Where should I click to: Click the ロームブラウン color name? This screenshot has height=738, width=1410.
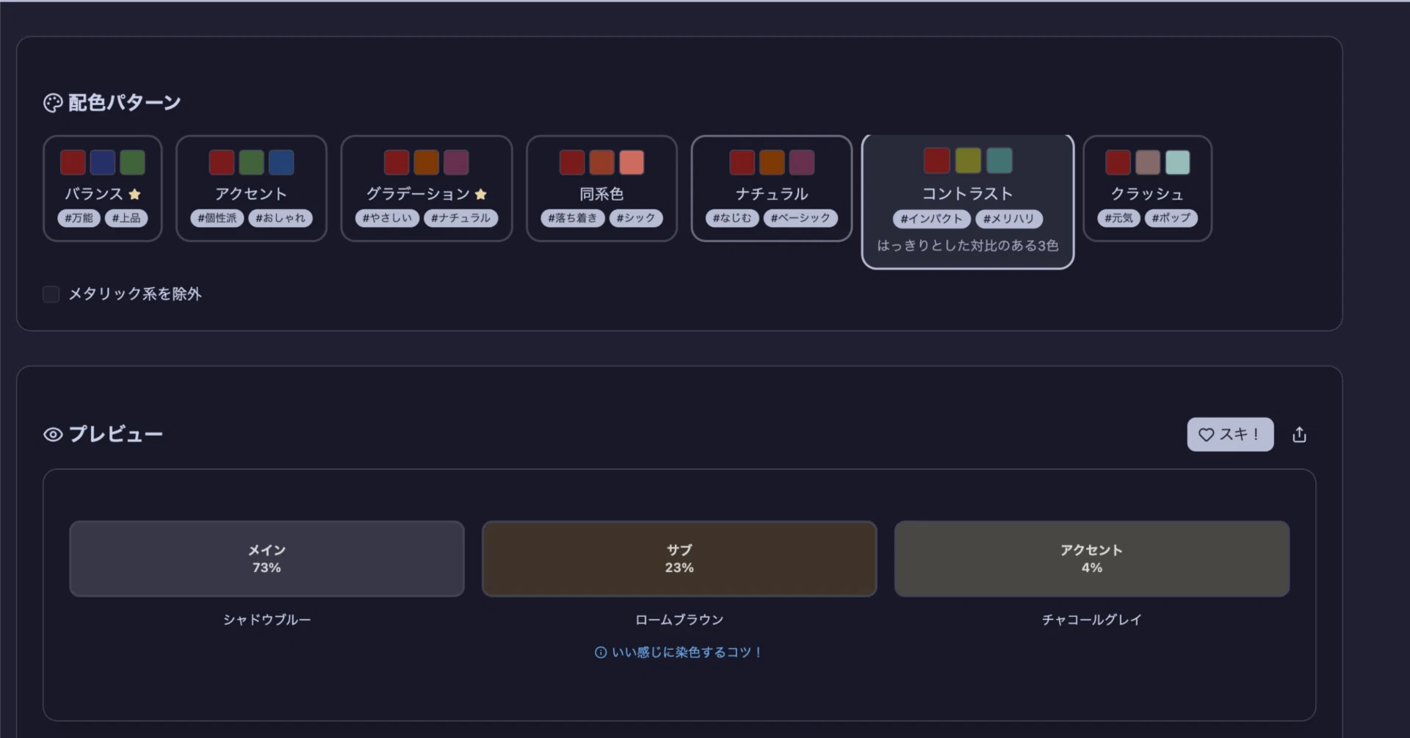[x=679, y=620]
